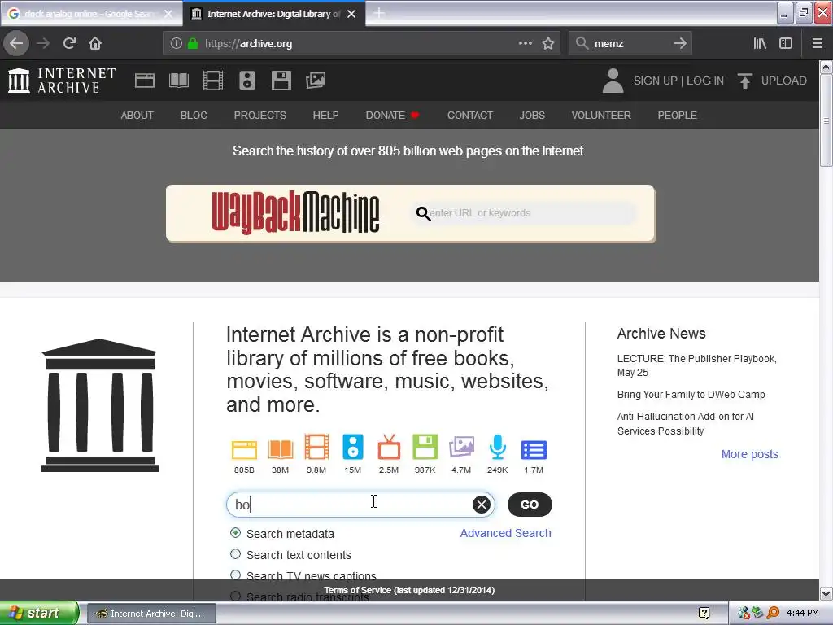Open LECTURE: The Publisher Playbook post
This screenshot has height=625, width=833.
pyautogui.click(x=696, y=365)
